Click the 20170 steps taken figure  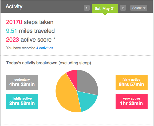click(x=14, y=22)
